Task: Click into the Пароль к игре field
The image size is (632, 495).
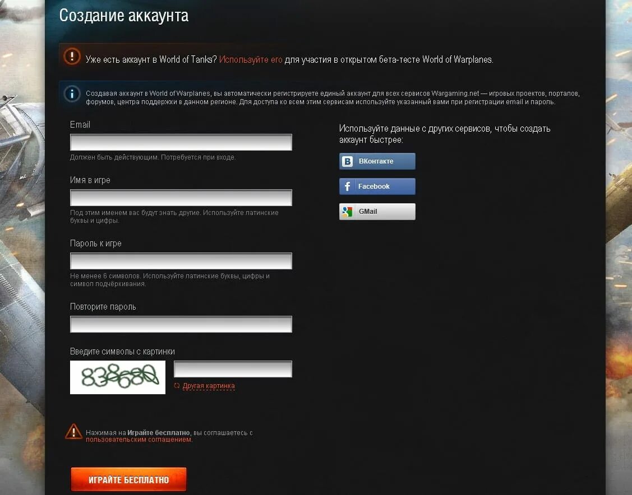Action: pyautogui.click(x=181, y=261)
